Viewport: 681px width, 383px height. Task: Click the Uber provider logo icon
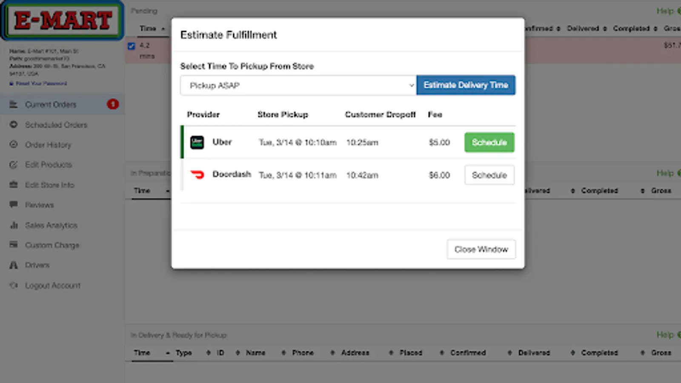pos(197,143)
